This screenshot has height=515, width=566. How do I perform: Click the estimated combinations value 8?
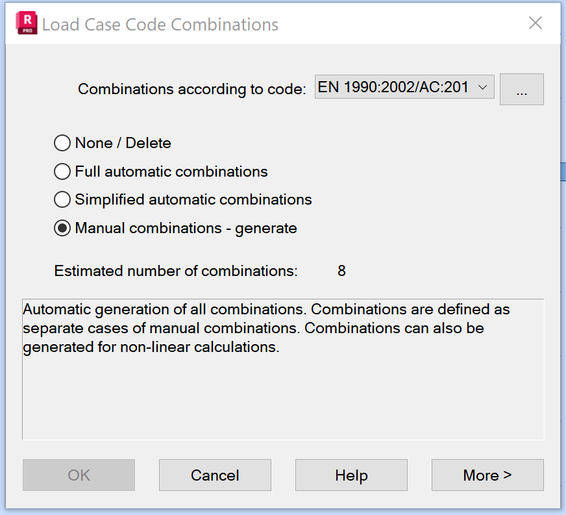pyautogui.click(x=341, y=271)
